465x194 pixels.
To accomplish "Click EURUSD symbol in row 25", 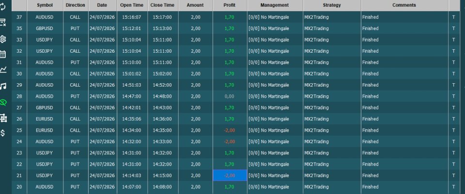I will 45,130.
